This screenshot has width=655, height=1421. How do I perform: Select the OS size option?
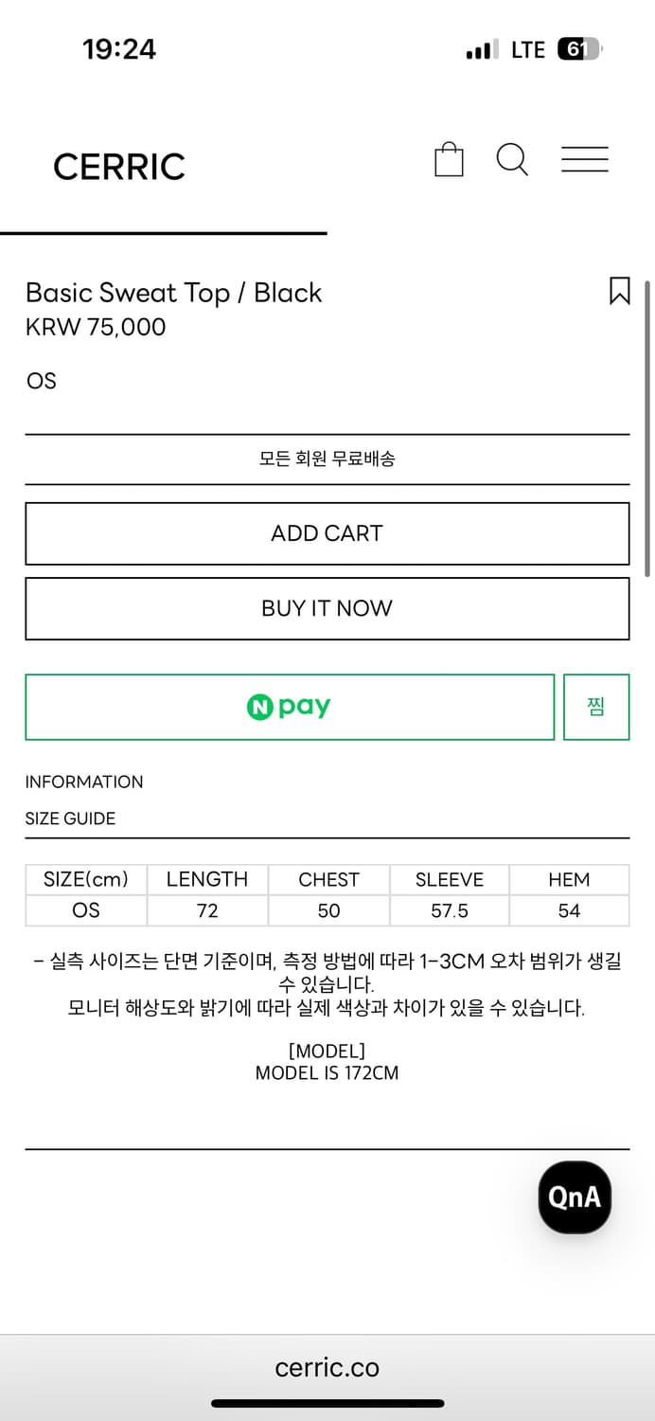(42, 381)
